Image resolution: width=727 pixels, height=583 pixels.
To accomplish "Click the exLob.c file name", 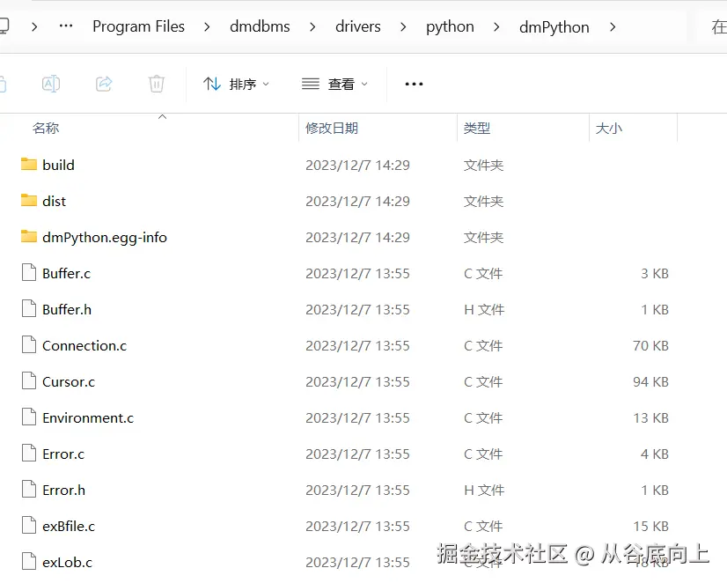I will [x=67, y=563].
